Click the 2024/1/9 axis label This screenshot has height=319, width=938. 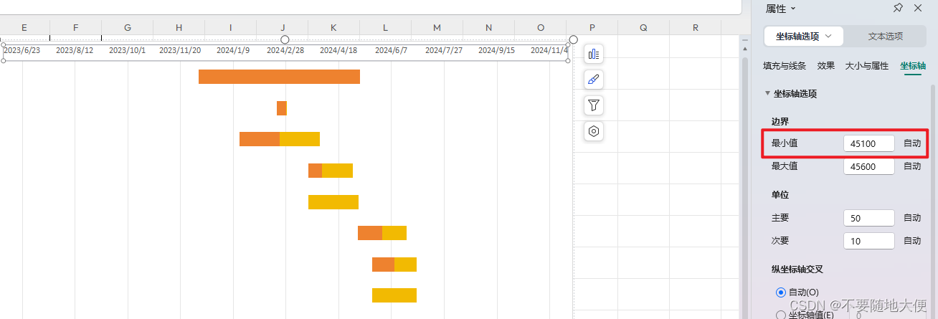[233, 51]
